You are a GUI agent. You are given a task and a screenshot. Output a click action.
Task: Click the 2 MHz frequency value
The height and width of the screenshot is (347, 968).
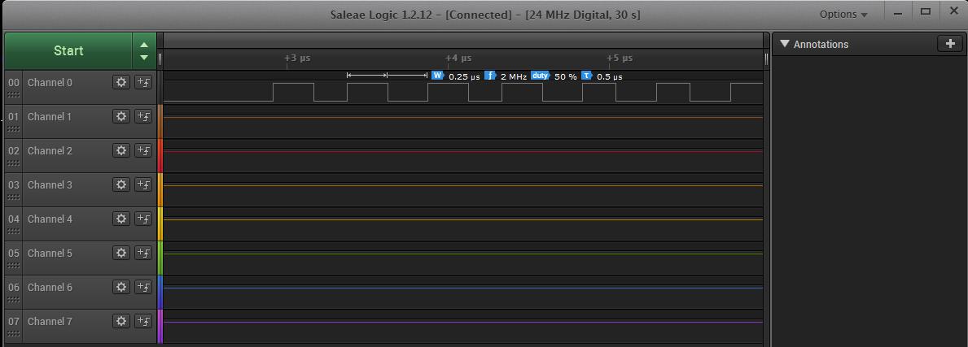[514, 76]
